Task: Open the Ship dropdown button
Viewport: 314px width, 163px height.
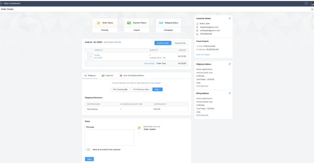Action: tap(157, 90)
